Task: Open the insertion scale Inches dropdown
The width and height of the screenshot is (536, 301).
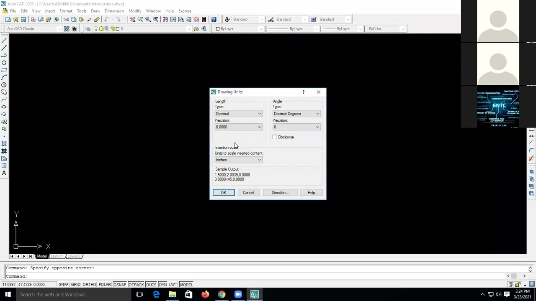Action: (238, 160)
